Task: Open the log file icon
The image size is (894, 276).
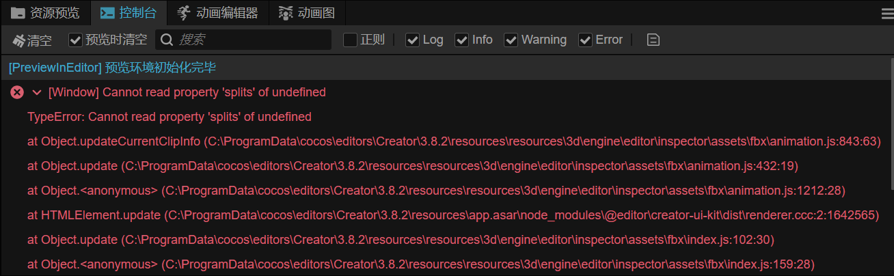Action: 653,40
